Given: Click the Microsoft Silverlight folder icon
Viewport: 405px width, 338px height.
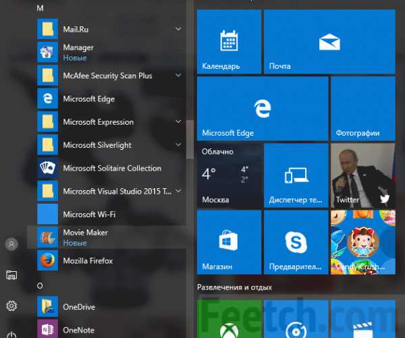Looking at the screenshot, I should [x=47, y=144].
